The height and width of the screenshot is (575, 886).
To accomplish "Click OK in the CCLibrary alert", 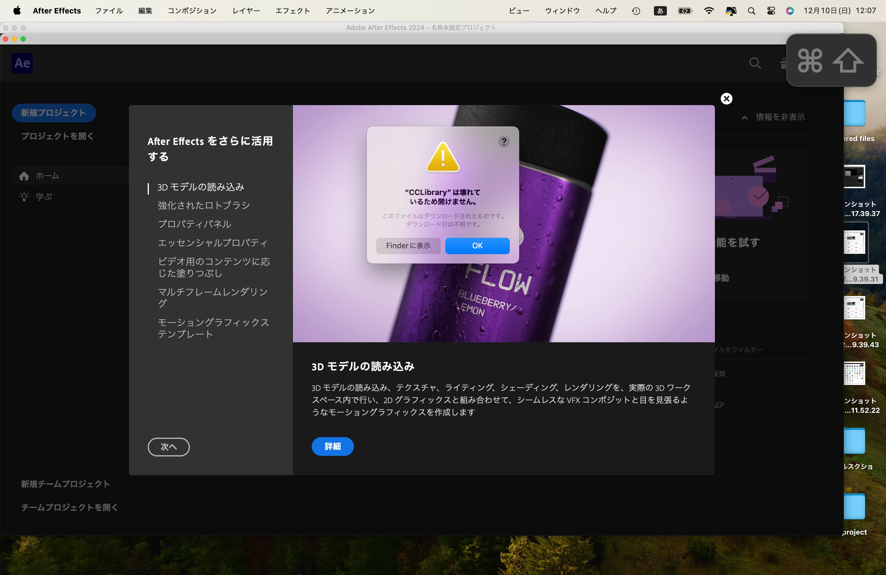I will [x=477, y=246].
